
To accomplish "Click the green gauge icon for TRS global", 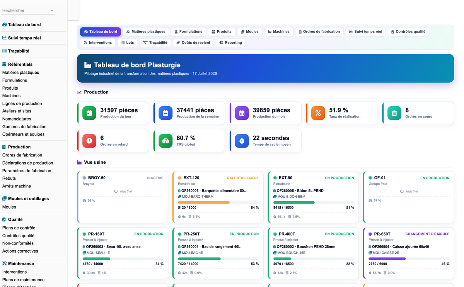I will point(165,141).
